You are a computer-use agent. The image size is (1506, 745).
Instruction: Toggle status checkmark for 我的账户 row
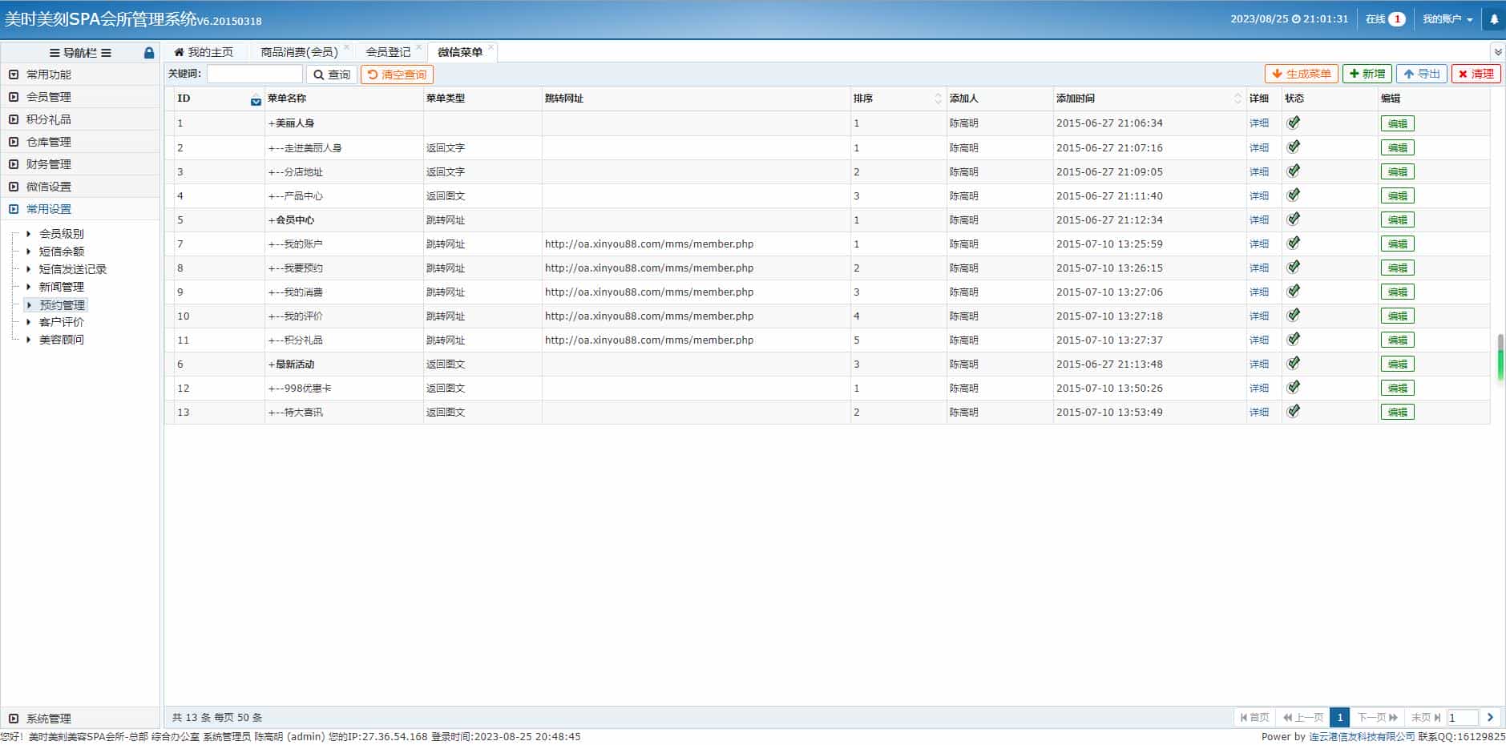tap(1293, 243)
